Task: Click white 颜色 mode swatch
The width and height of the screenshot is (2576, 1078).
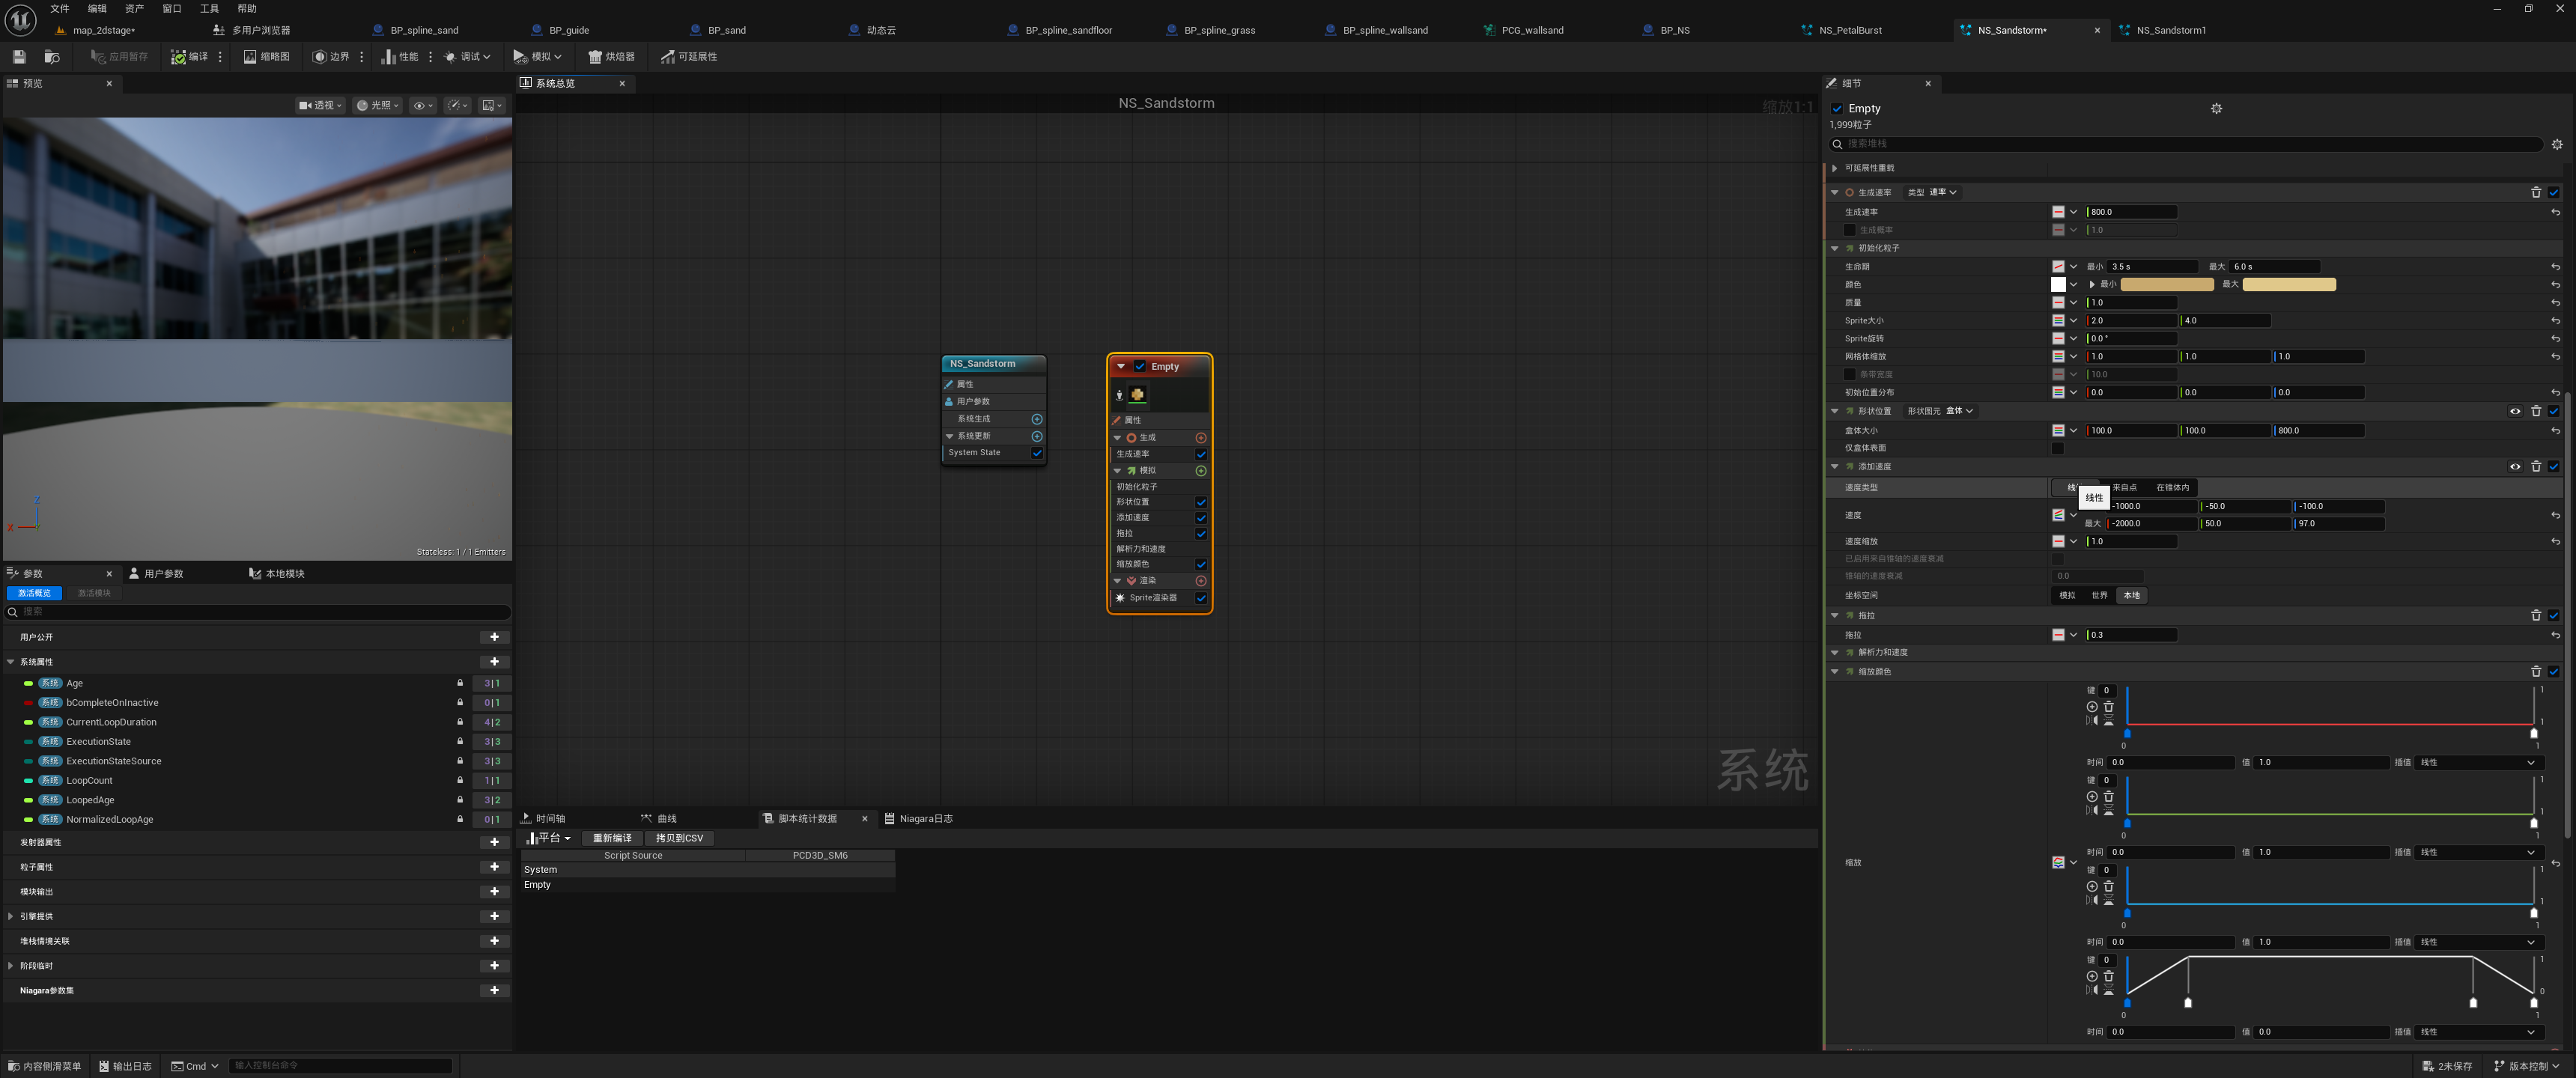Action: coord(2057,285)
